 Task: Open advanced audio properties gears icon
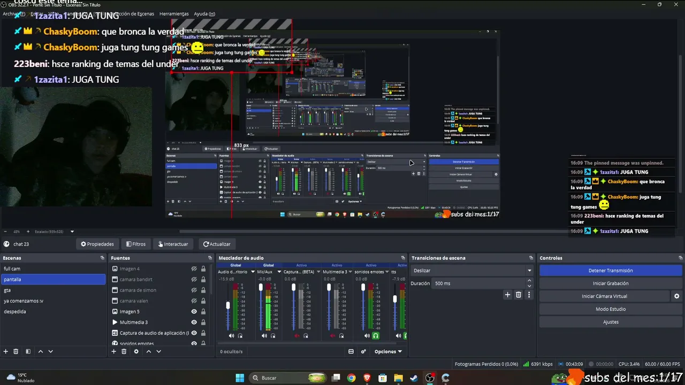364,351
